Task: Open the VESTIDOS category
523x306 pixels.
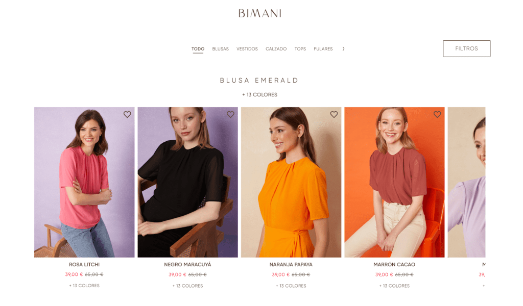Action: 247,49
